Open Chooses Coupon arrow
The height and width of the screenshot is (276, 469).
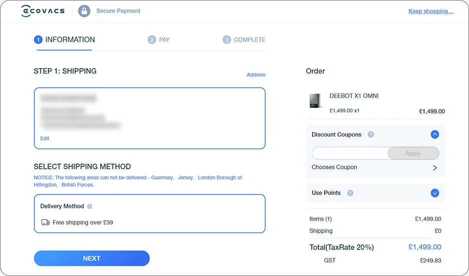coord(435,168)
